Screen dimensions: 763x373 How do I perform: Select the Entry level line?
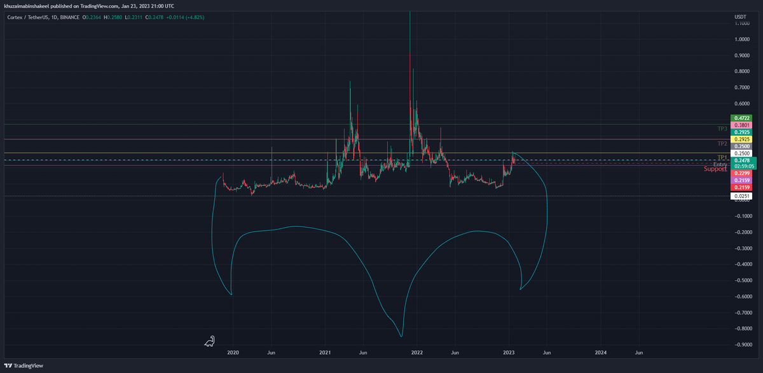coord(720,164)
